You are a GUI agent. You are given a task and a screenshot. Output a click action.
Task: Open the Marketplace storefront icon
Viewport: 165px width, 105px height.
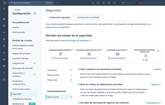98,3
